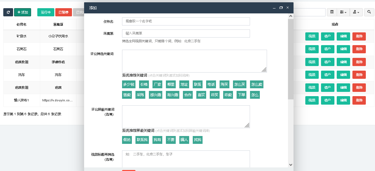Screen dimensions: 375x171
Task: Click the dialog vertical scrollbar thumb
Action: pos(291,59)
